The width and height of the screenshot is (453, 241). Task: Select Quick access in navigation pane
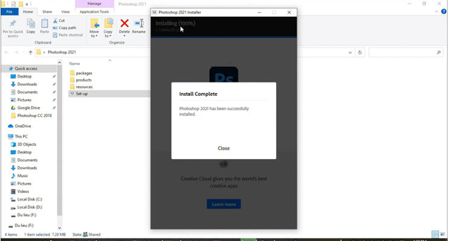point(26,69)
